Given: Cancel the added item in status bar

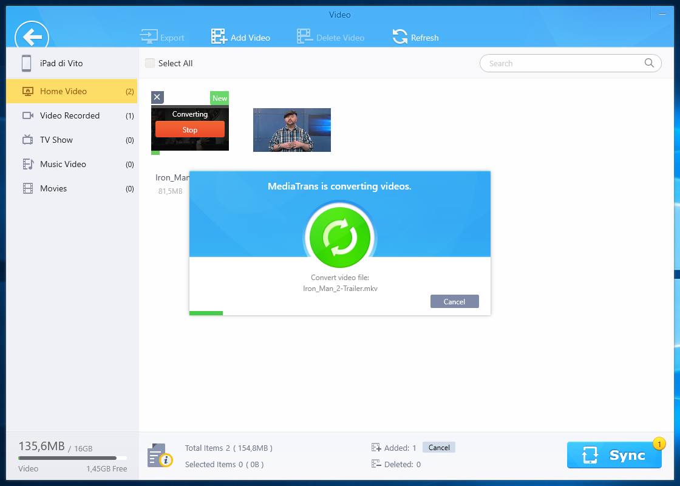Looking at the screenshot, I should pos(439,447).
